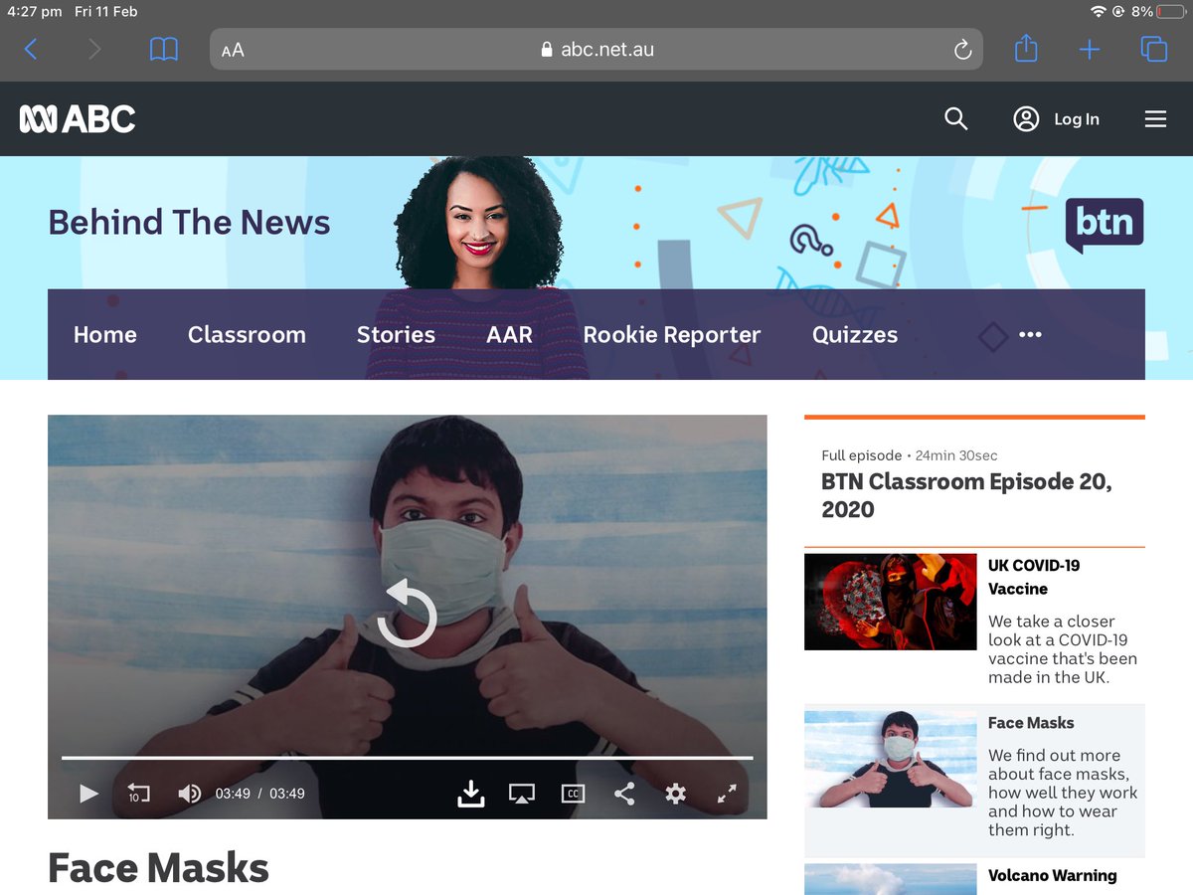1193x895 pixels.
Task: Share the video via the share icon
Action: point(624,794)
